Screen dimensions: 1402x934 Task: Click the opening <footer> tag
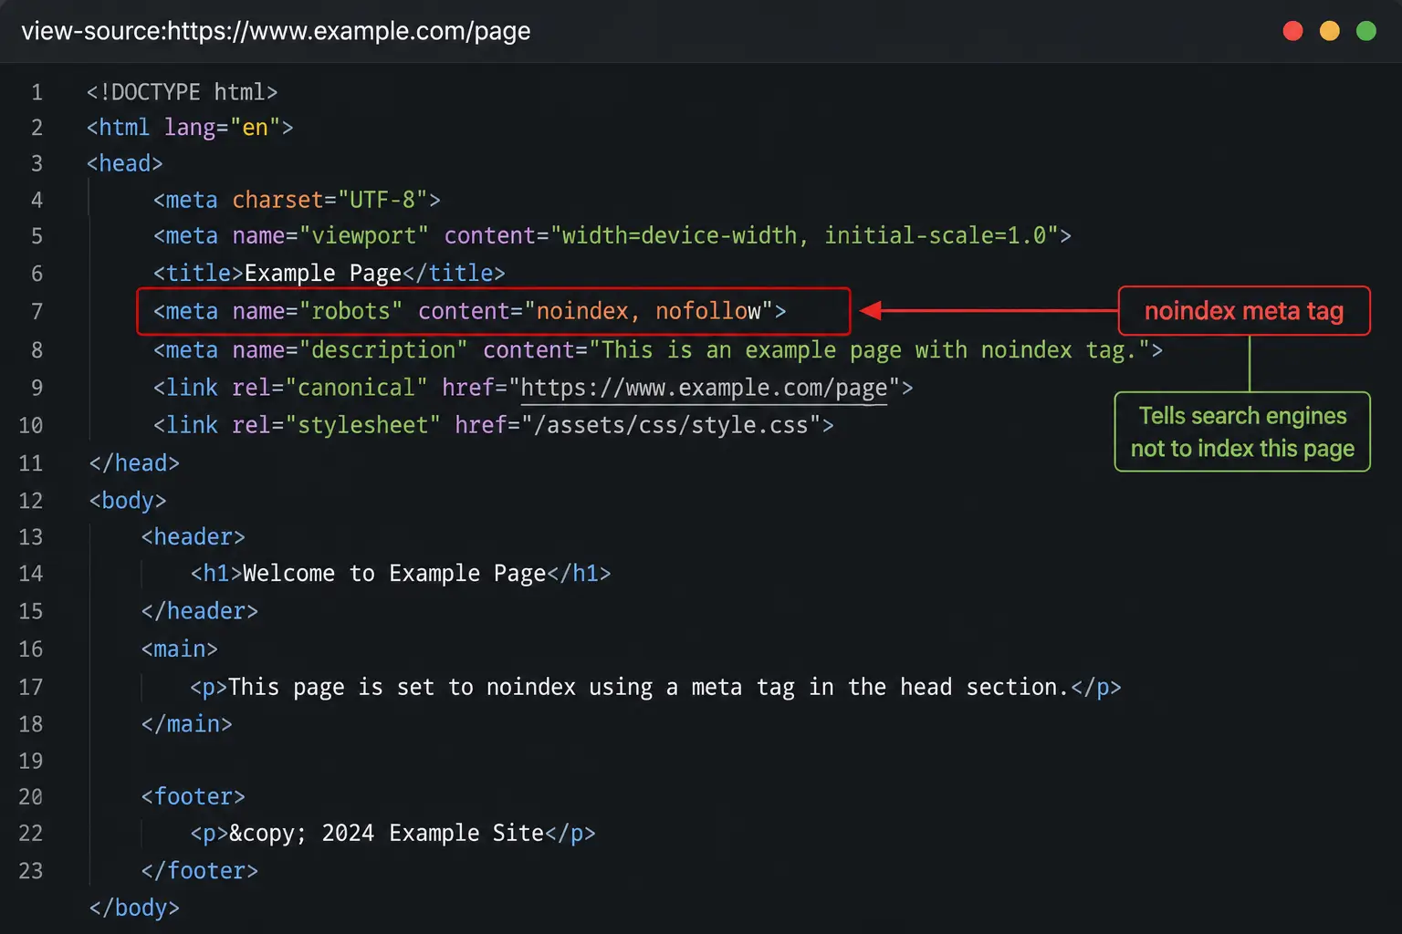[193, 797]
